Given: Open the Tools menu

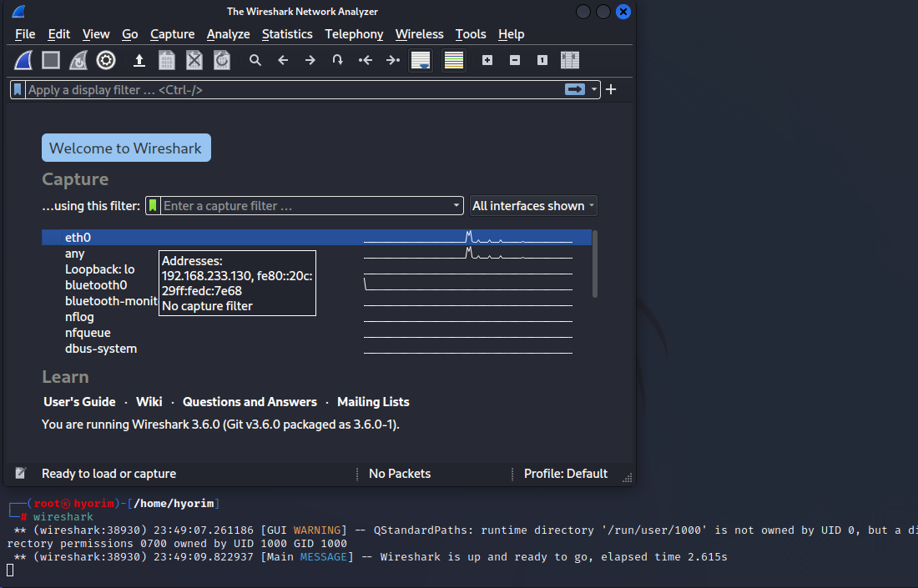Looking at the screenshot, I should tap(471, 34).
